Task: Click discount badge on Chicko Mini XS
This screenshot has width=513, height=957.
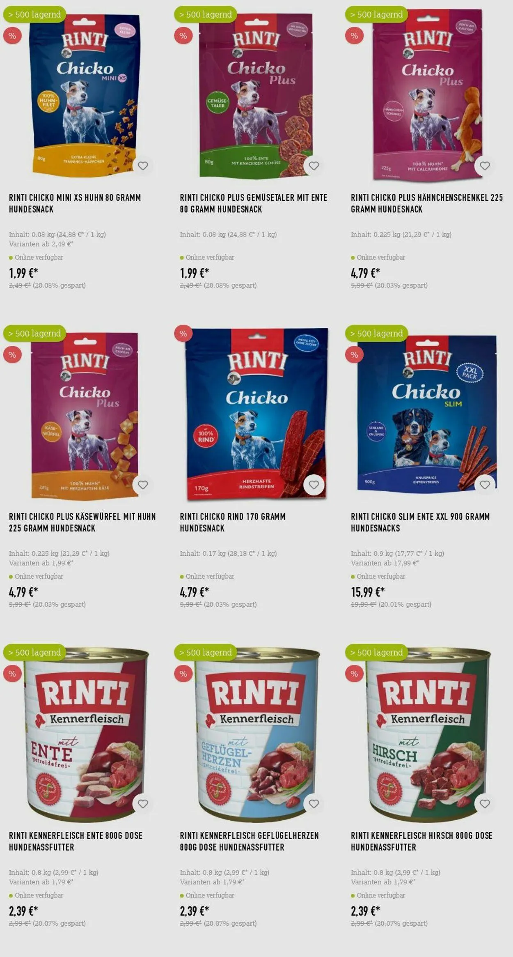Action: tap(12, 36)
